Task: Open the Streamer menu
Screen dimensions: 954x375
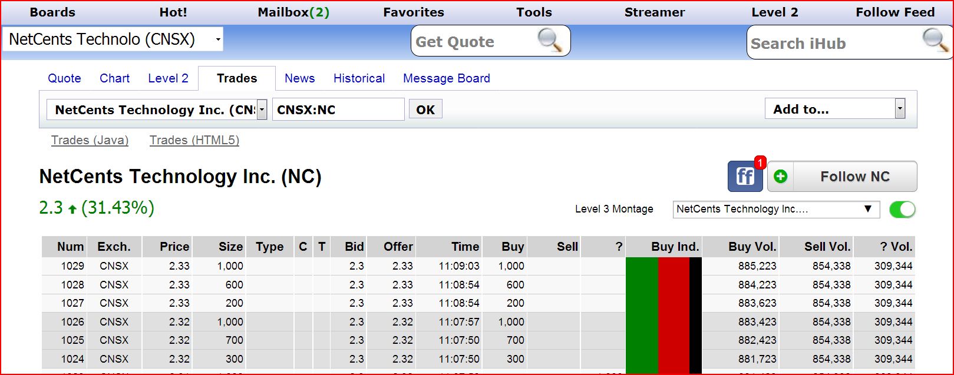Action: click(655, 12)
